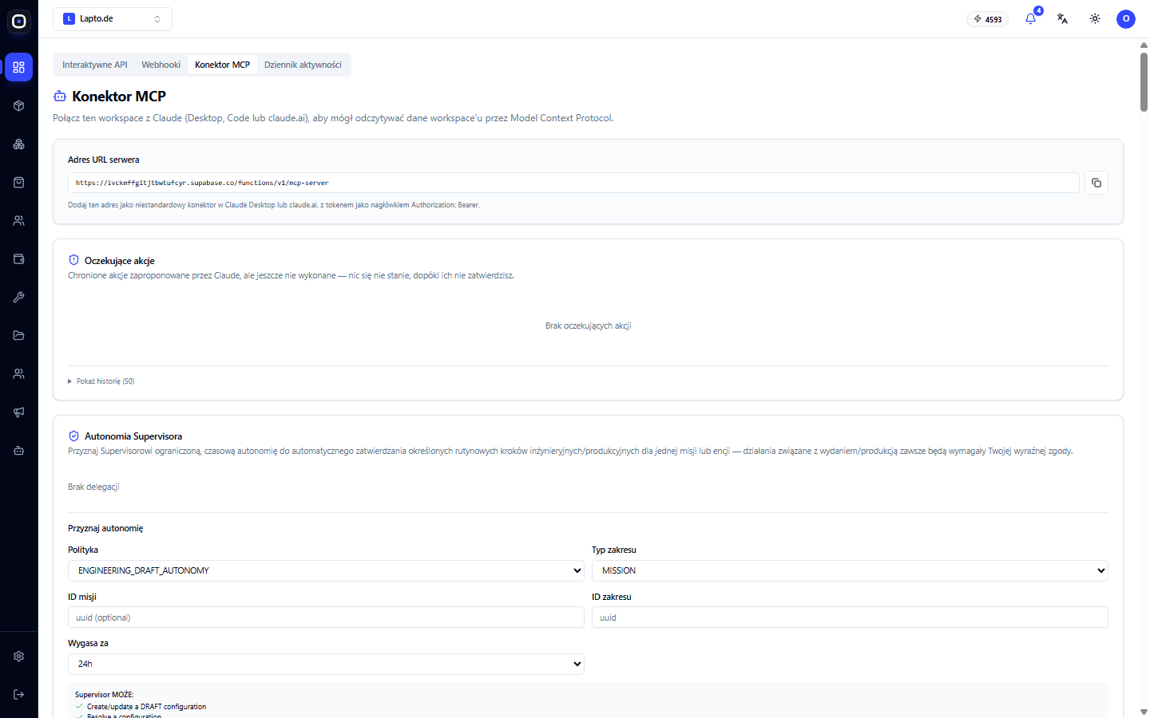1150x718 pixels.
Task: Open the megaphone sidebar icon
Action: point(19,412)
